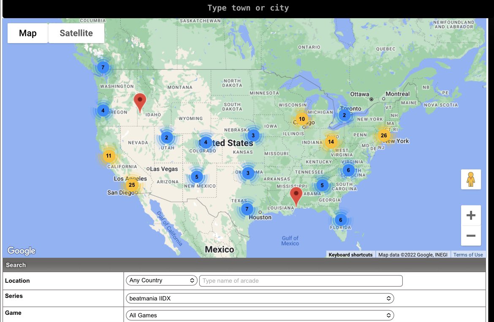Click the Google logo on the map
This screenshot has width=494, height=322.
click(22, 251)
